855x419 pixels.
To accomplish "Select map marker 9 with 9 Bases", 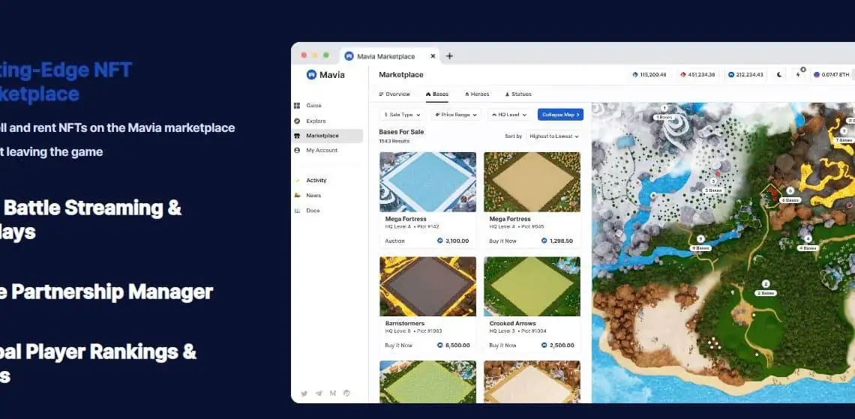I will coord(700,243).
